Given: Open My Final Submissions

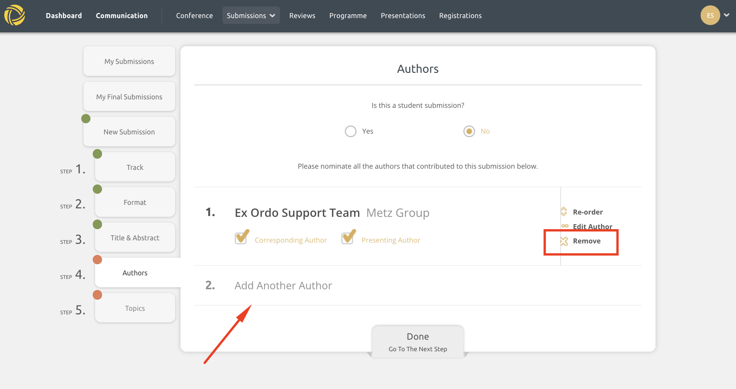Looking at the screenshot, I should tap(129, 97).
